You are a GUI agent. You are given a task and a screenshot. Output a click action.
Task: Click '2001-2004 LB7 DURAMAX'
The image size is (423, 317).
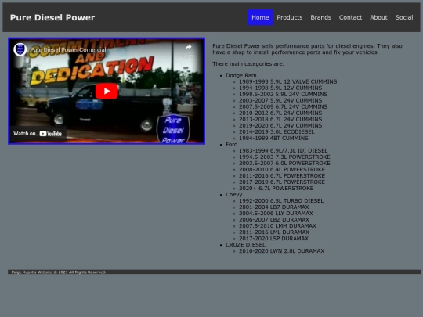(x=274, y=207)
